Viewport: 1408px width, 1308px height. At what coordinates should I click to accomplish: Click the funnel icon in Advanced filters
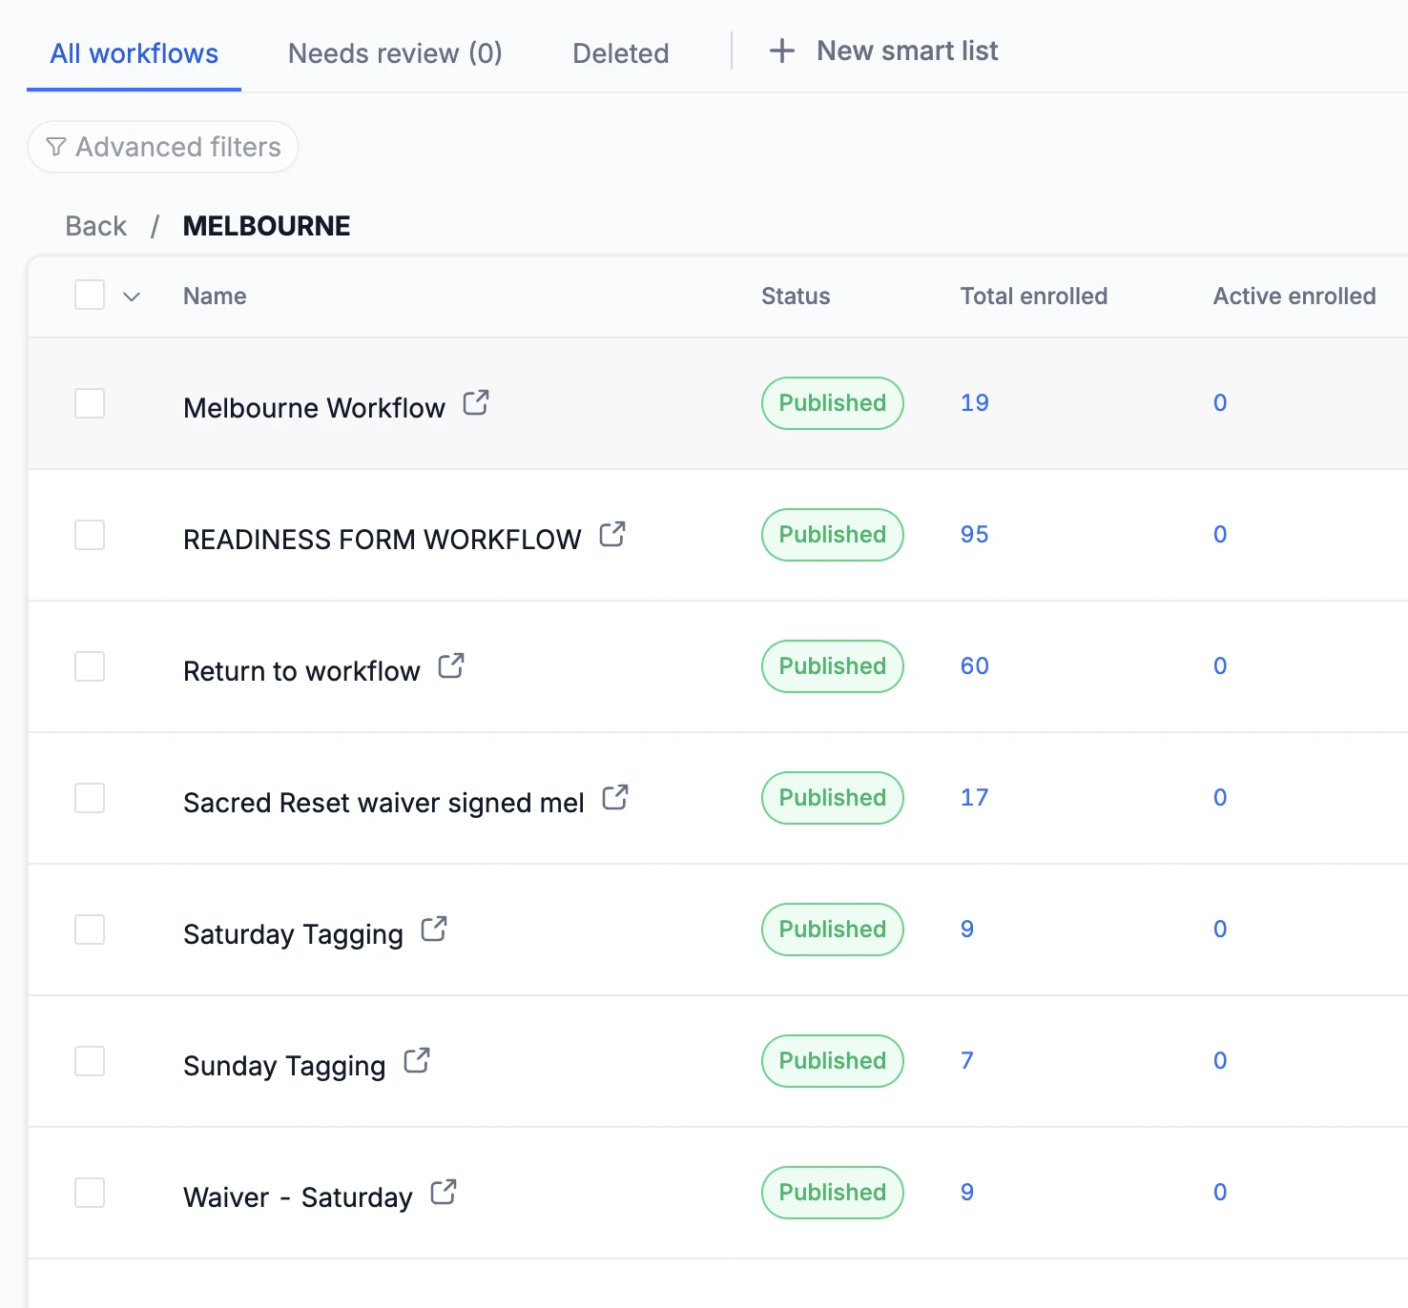[x=56, y=147]
